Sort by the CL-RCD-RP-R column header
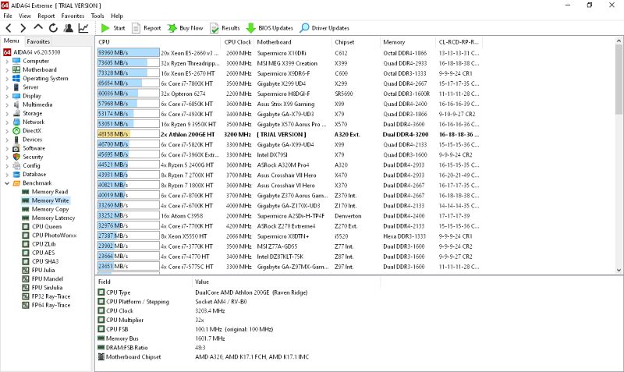 (459, 42)
